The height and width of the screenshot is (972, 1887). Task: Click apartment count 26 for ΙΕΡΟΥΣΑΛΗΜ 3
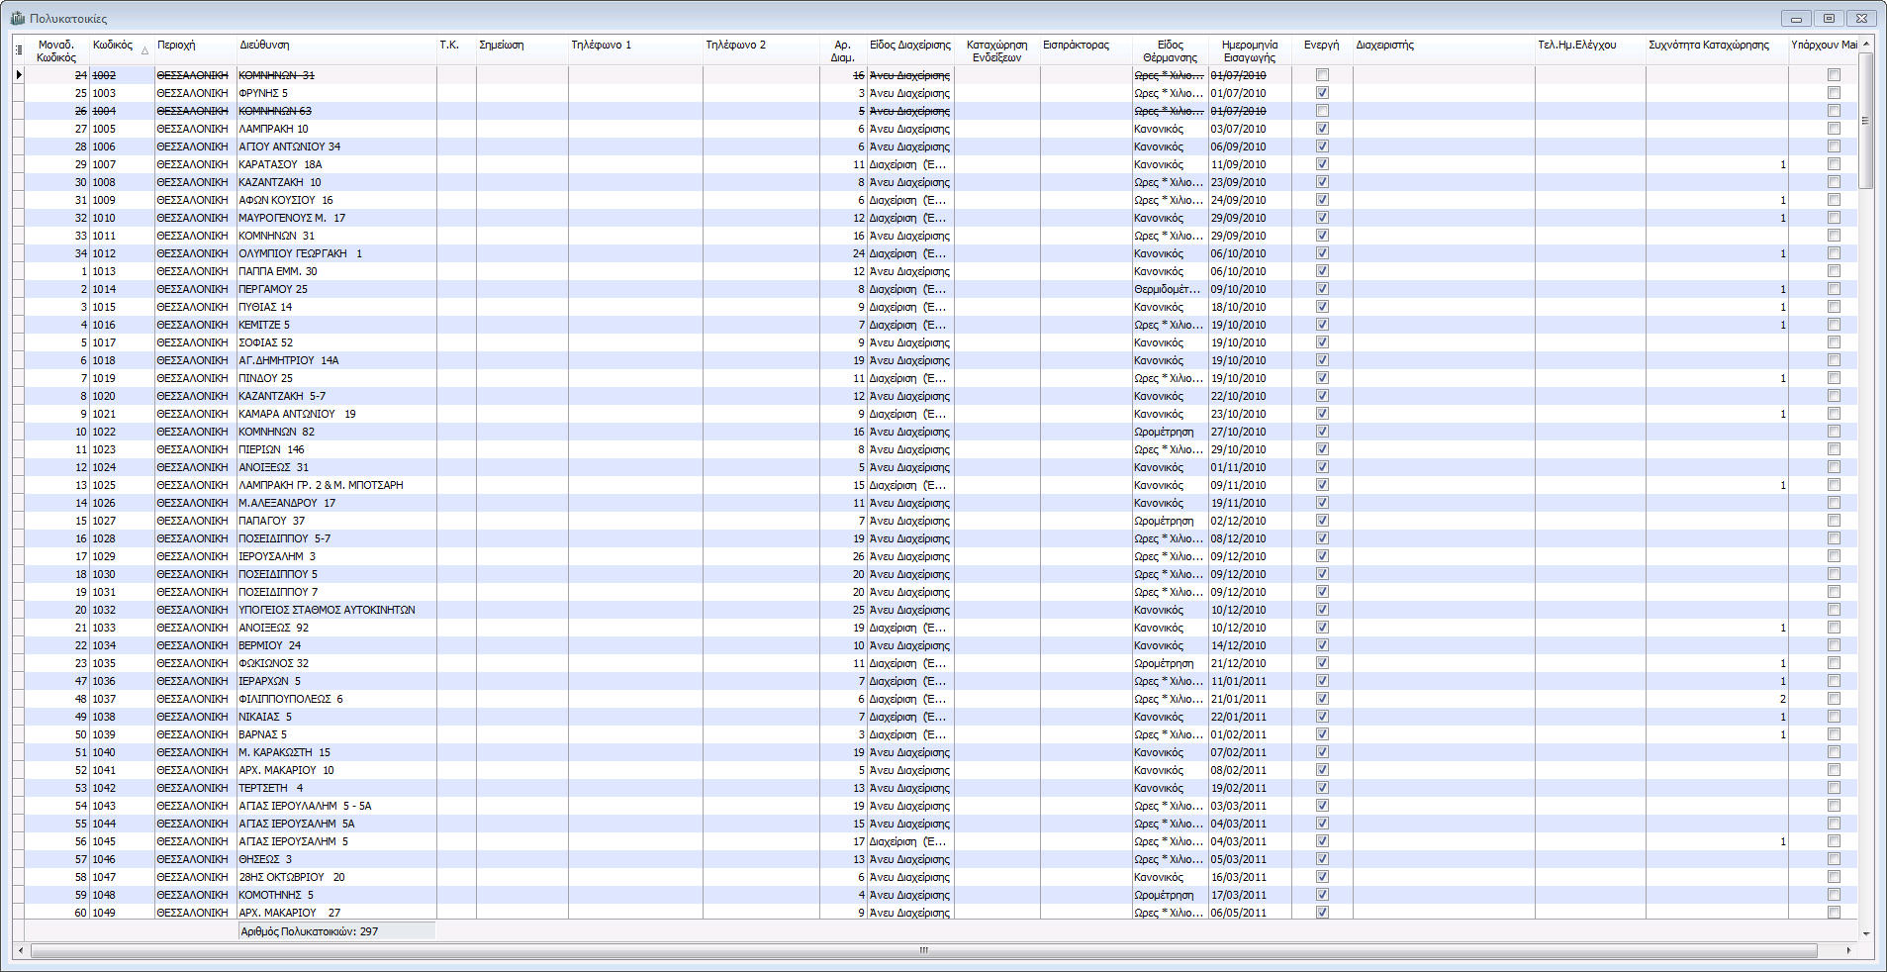click(843, 556)
